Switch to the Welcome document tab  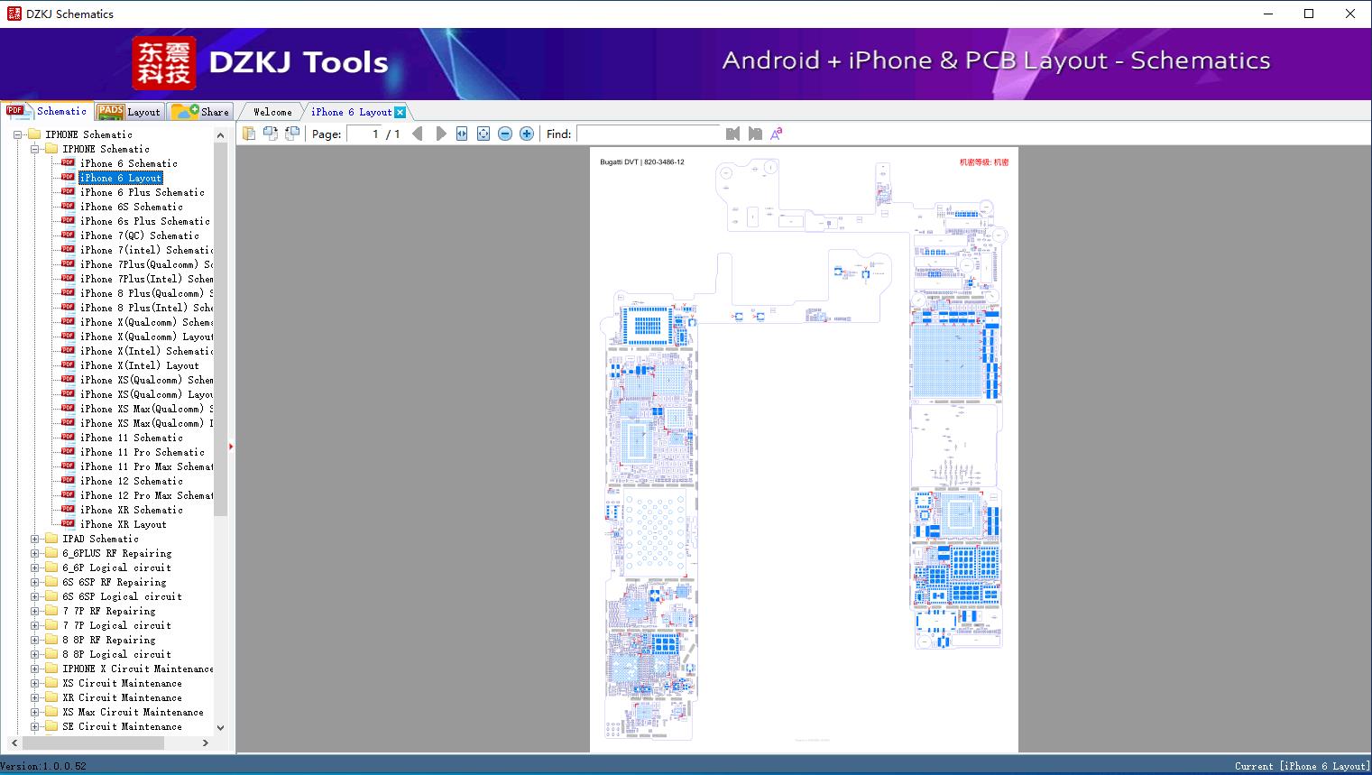point(272,112)
